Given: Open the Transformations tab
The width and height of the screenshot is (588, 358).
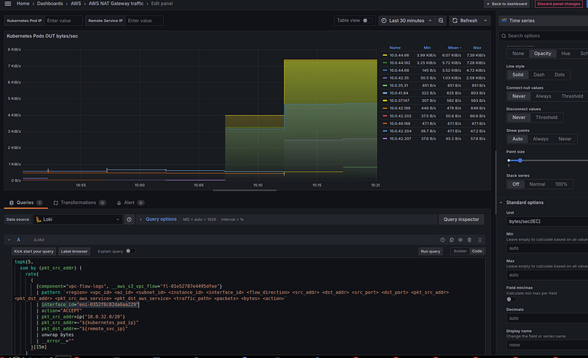Looking at the screenshot, I should (79, 202).
